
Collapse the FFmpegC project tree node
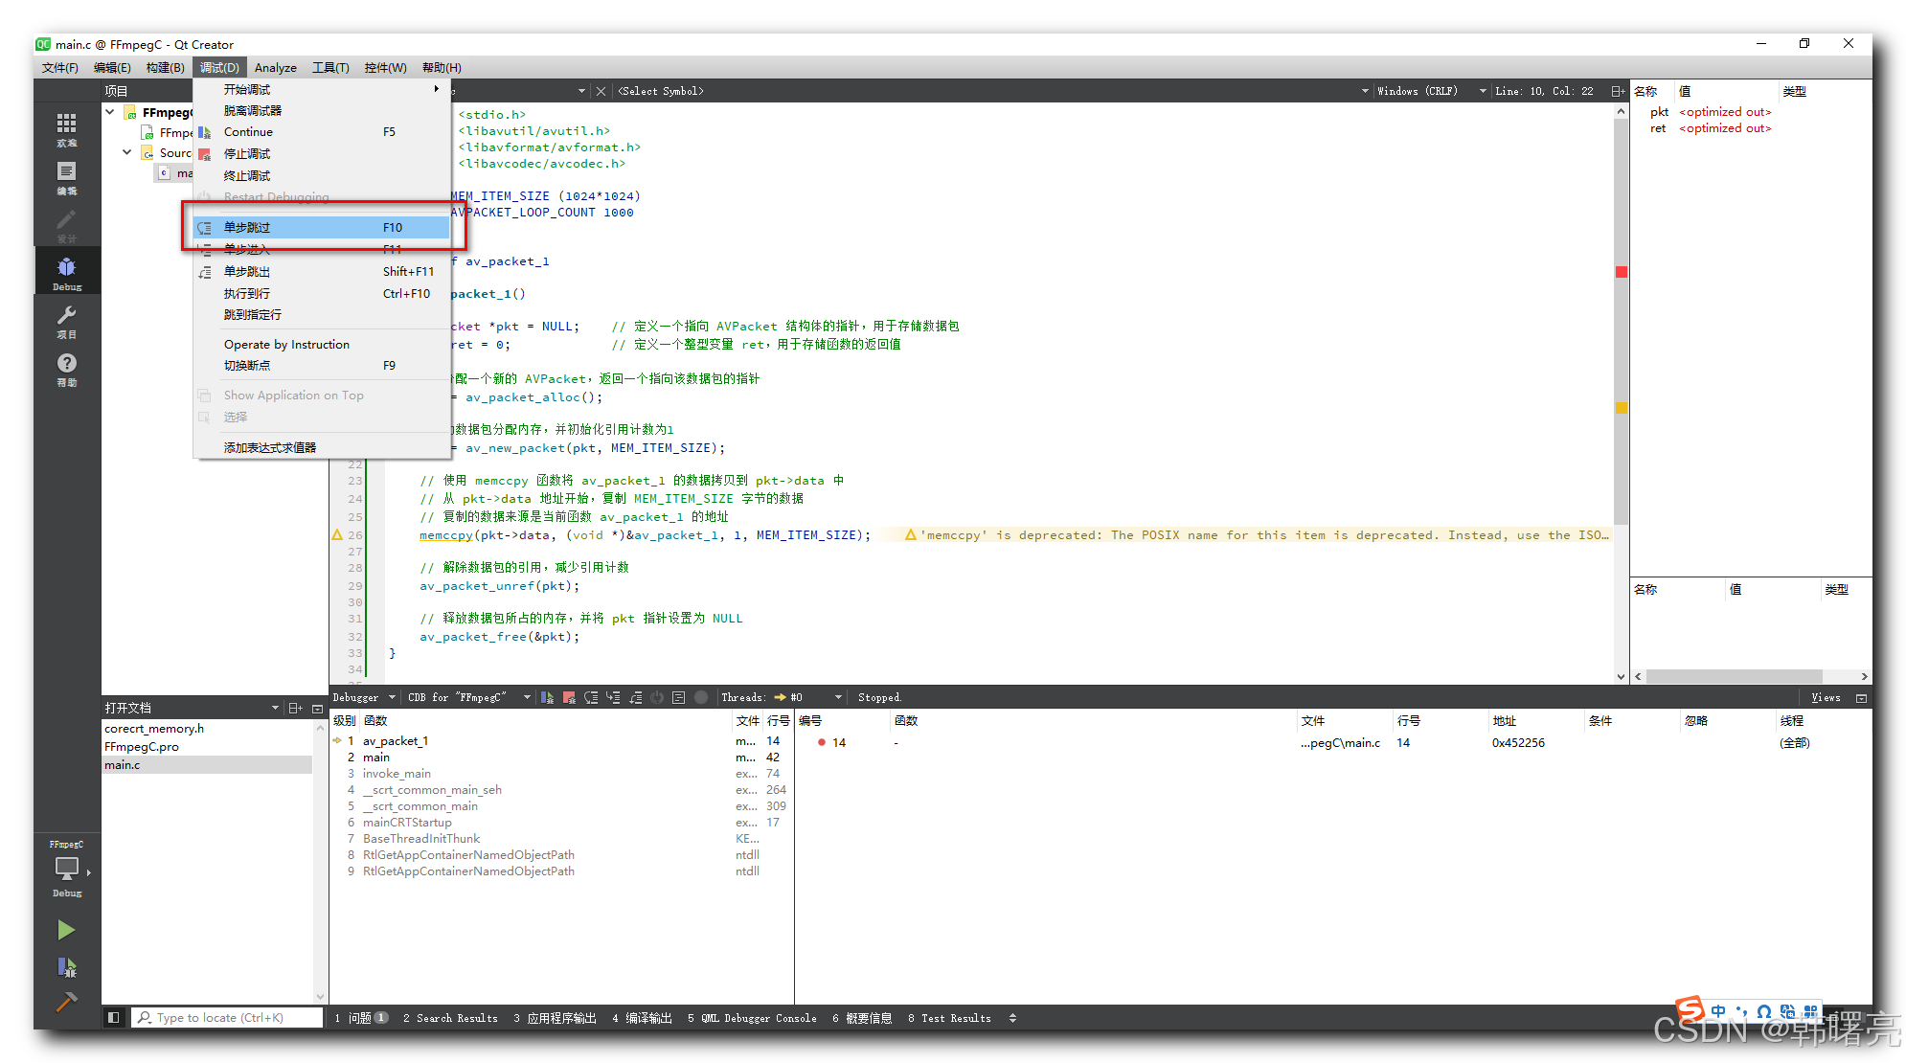click(110, 112)
